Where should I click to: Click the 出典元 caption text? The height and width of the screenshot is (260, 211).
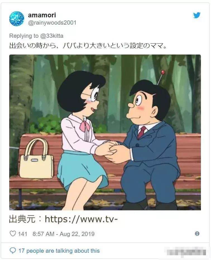coord(22,219)
